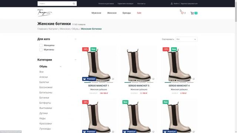
Task: Click the -50% discount badge
Action: pos(86,49)
